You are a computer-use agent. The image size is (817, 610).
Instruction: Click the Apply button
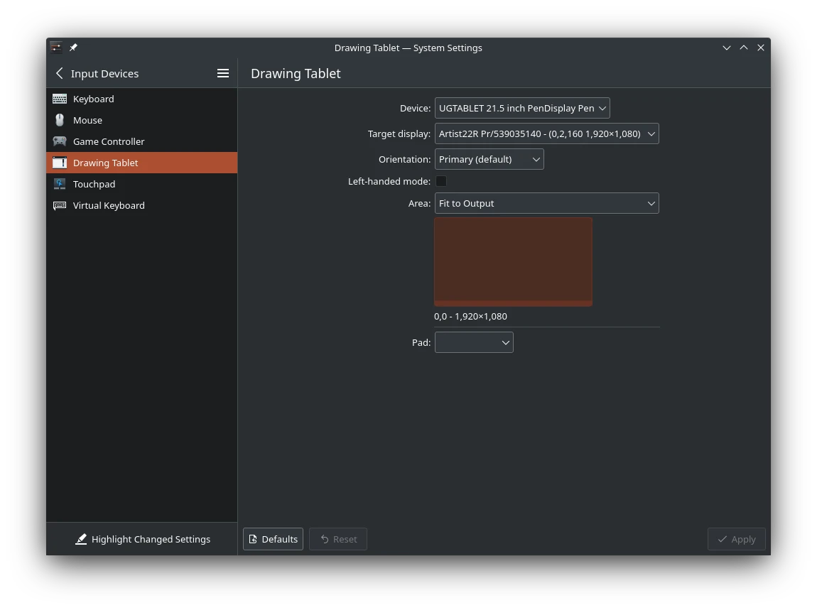tap(736, 539)
